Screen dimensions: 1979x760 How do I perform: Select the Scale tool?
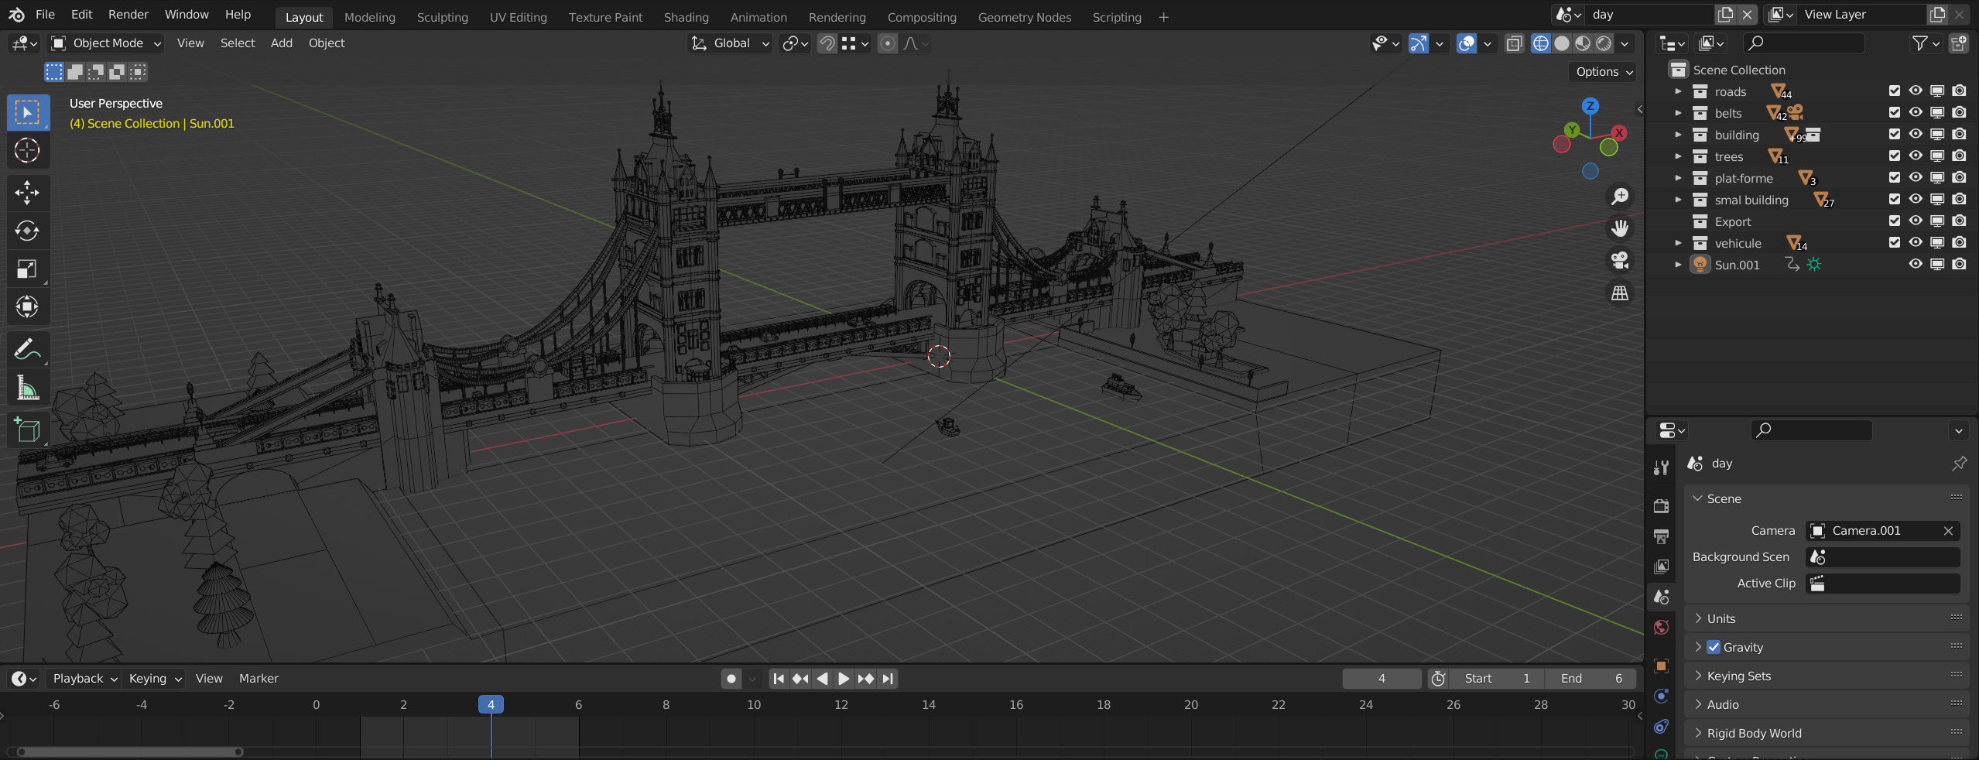click(28, 269)
